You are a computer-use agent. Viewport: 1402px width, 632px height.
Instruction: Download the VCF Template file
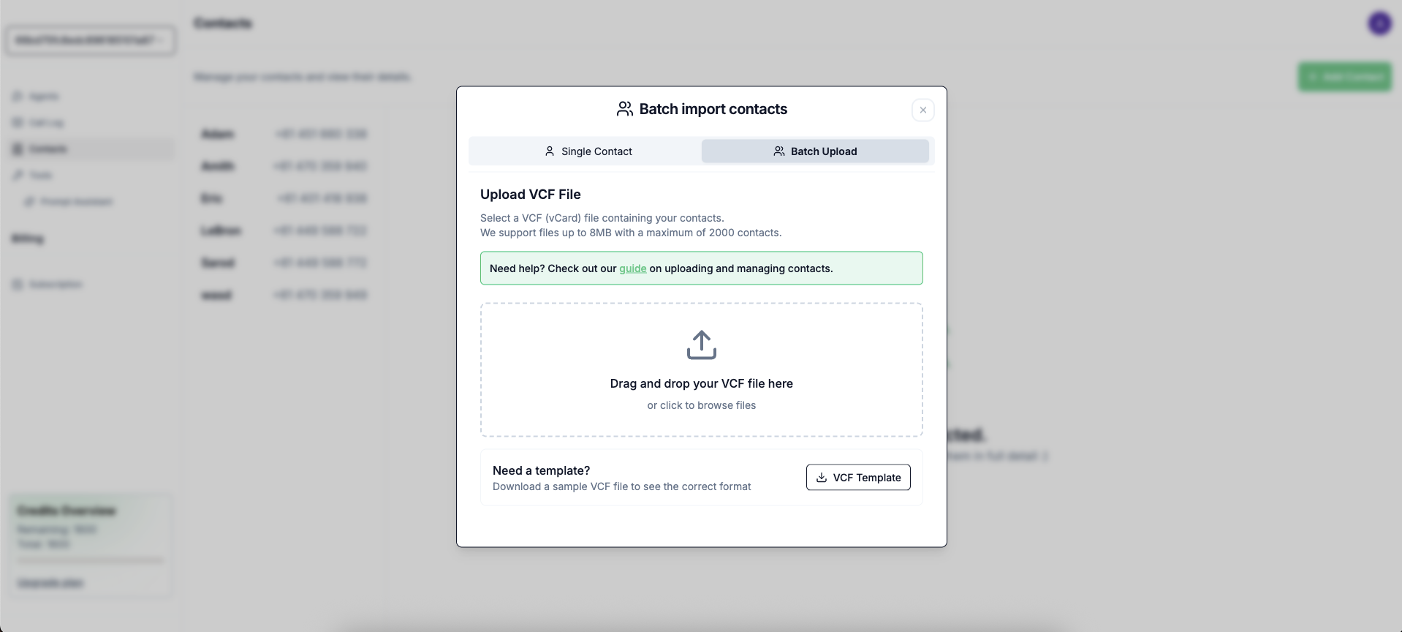(858, 478)
